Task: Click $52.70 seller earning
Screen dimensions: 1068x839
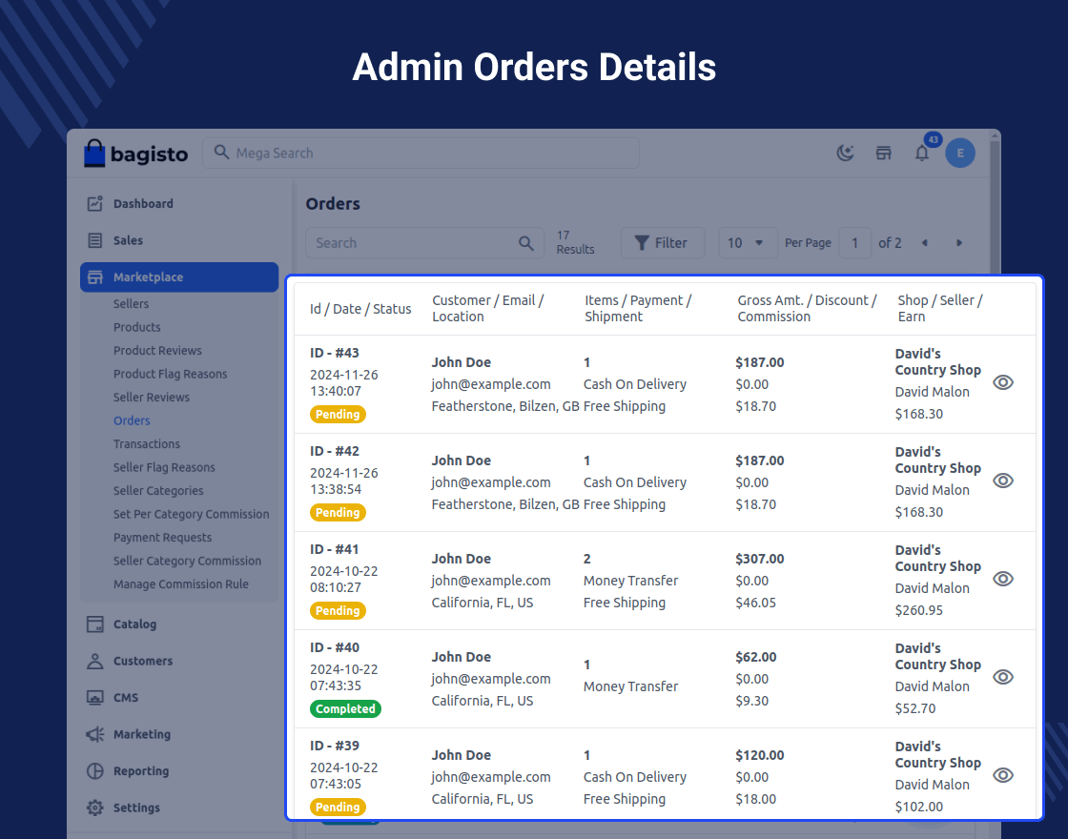Action: [915, 708]
